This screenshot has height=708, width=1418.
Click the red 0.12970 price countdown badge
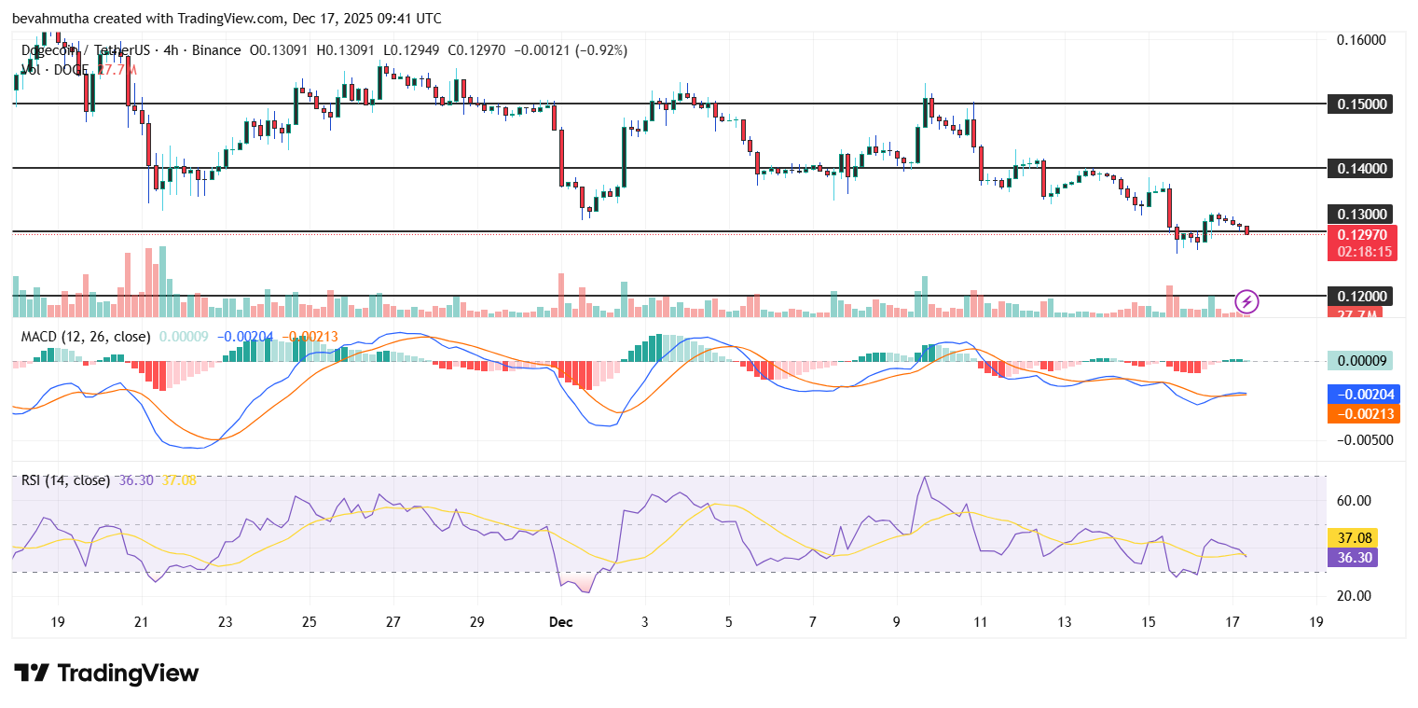tap(1360, 241)
